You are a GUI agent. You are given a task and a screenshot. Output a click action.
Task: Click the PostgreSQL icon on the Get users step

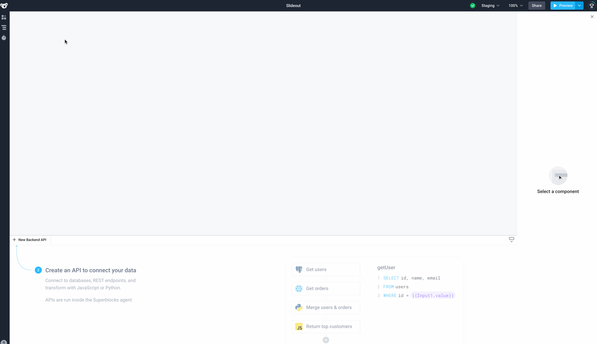[x=299, y=269]
